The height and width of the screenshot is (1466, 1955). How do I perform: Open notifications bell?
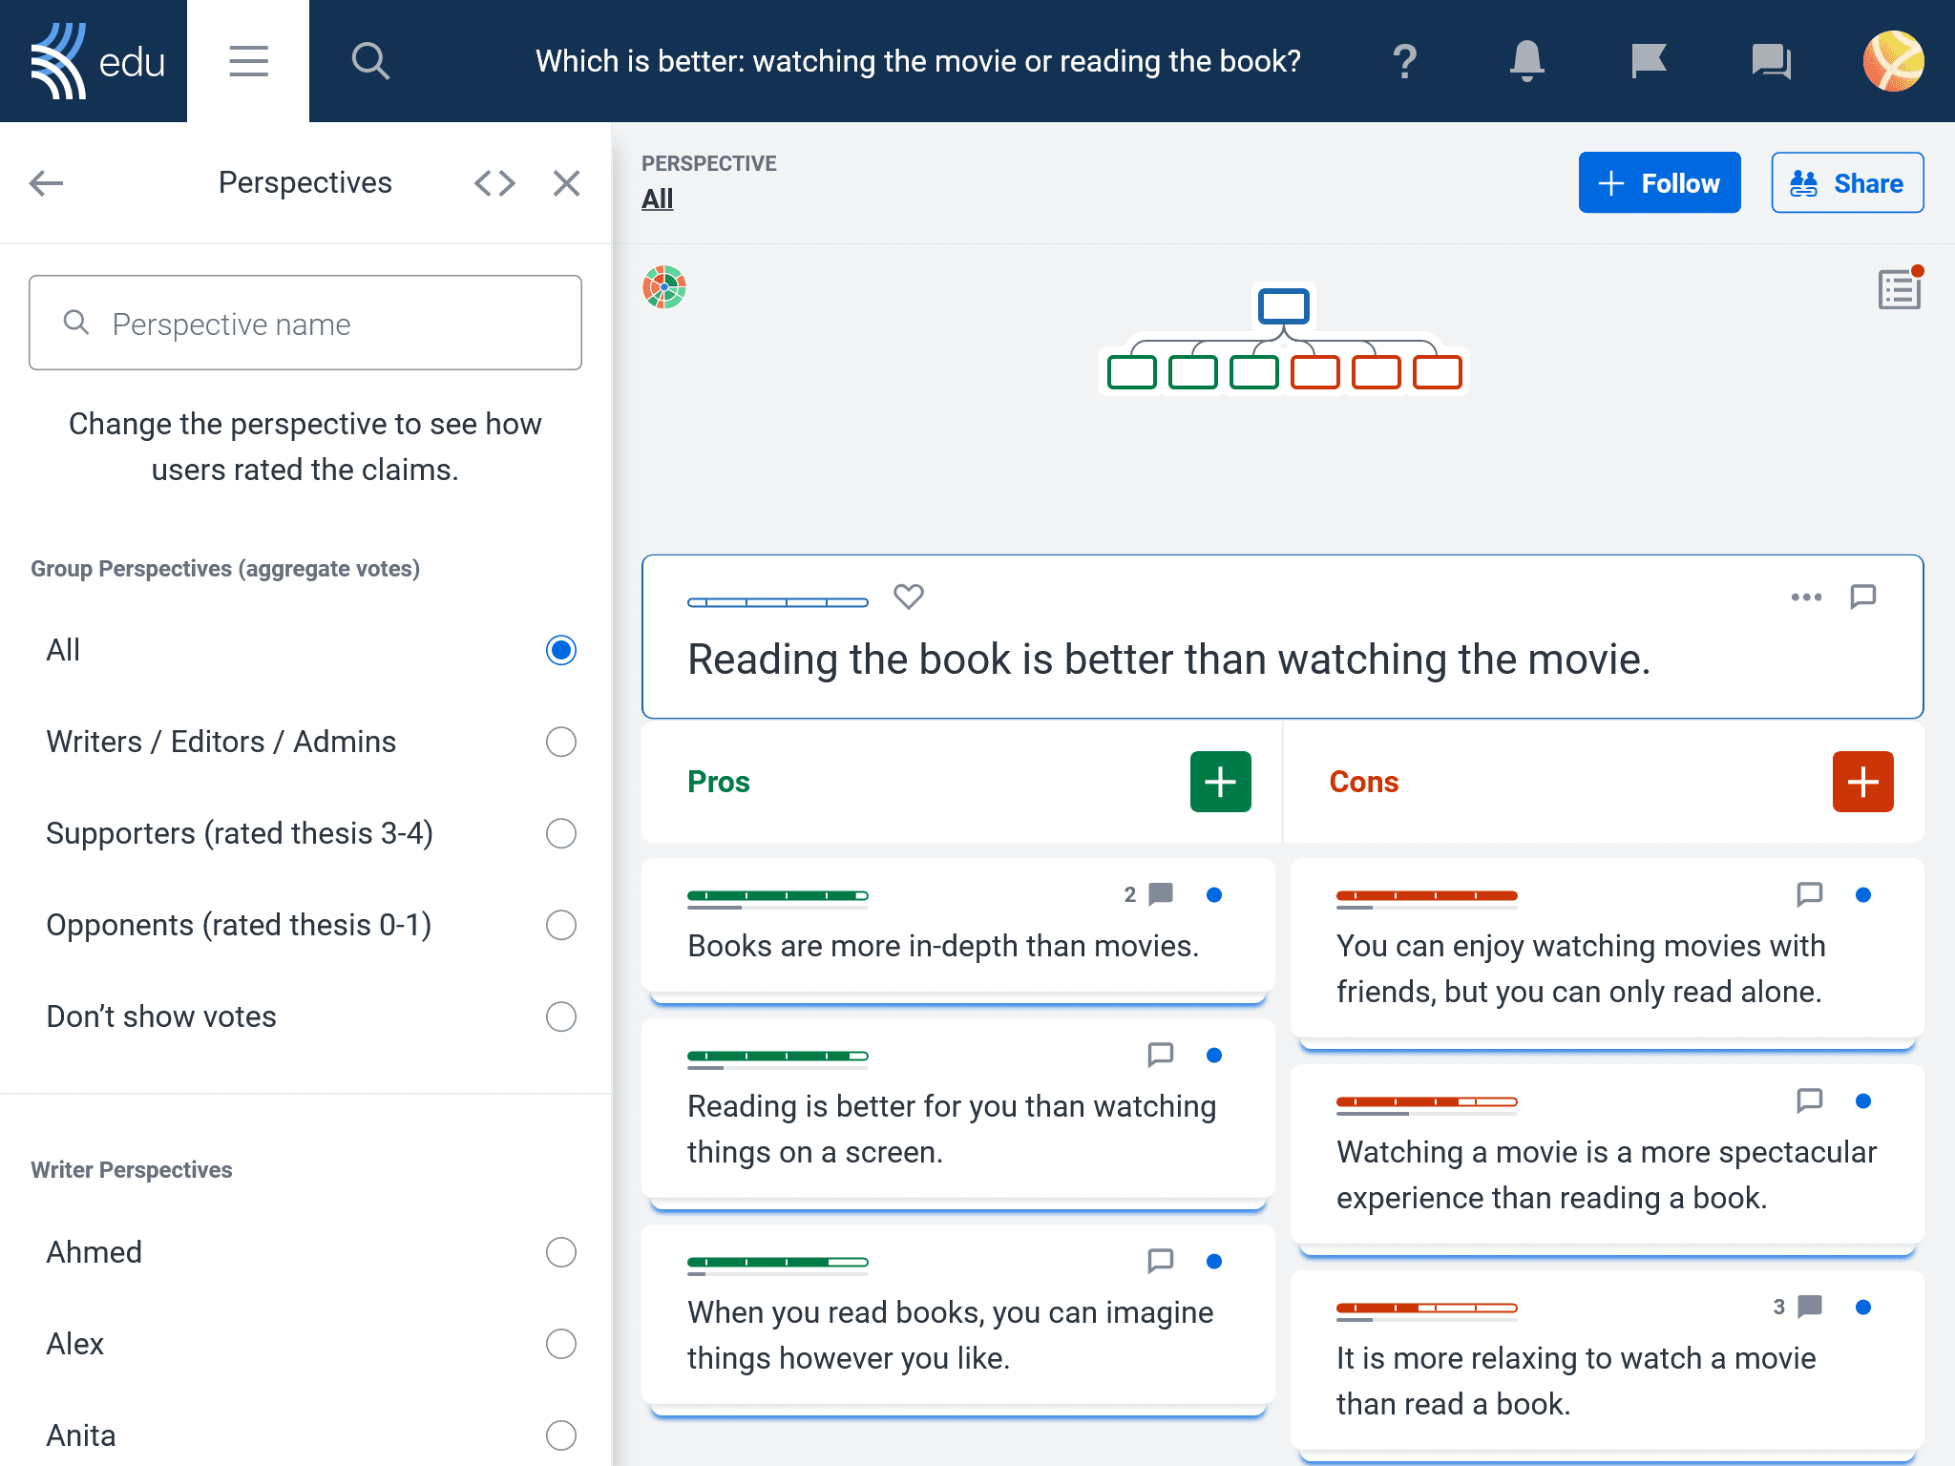(x=1527, y=61)
